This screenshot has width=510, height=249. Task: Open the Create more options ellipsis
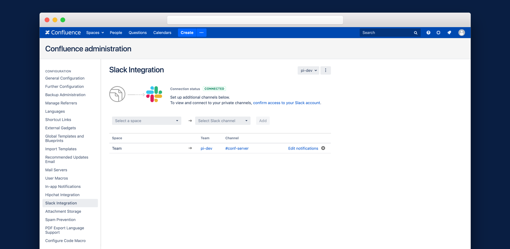pyautogui.click(x=202, y=33)
